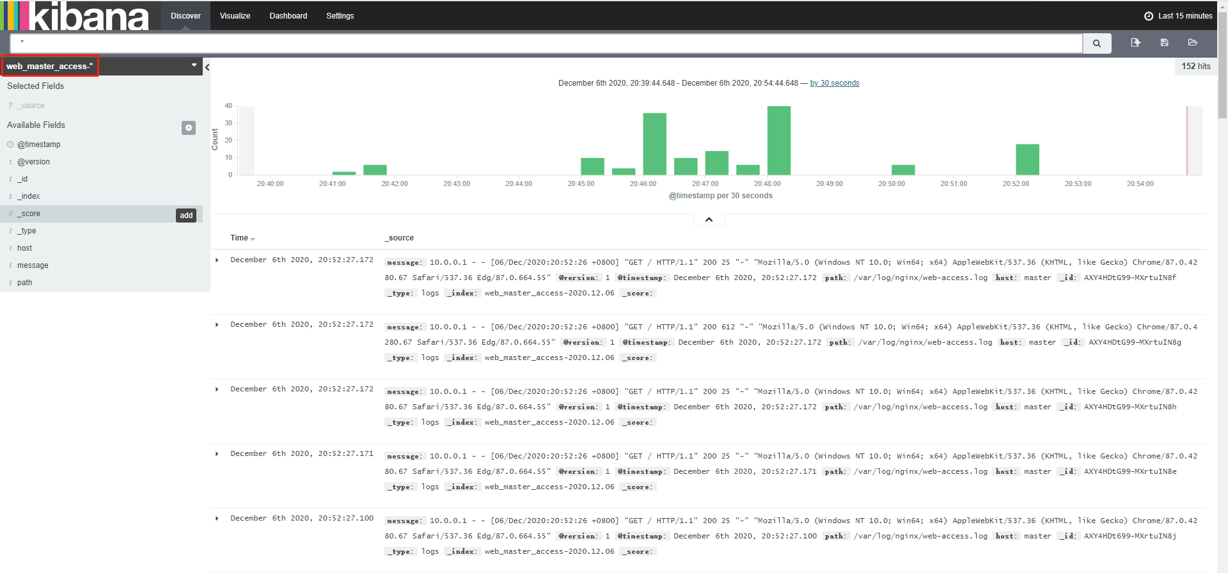The image size is (1228, 573).
Task: Click the search magnifier button
Action: click(x=1097, y=43)
